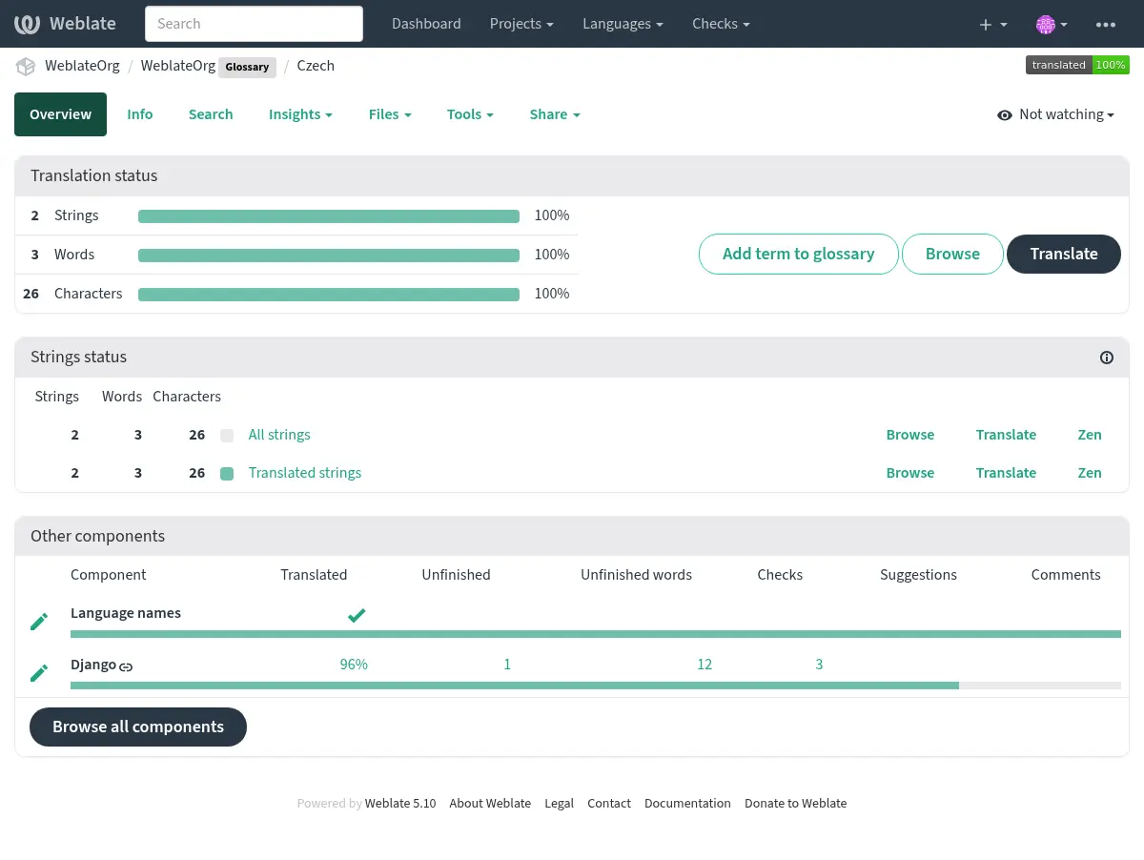Open About Weblate footer link
The height and width of the screenshot is (860, 1144).
pyautogui.click(x=490, y=804)
